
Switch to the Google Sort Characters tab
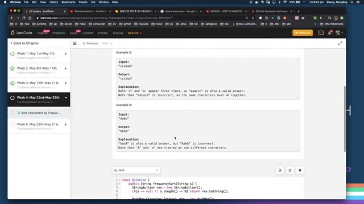click(x=226, y=11)
